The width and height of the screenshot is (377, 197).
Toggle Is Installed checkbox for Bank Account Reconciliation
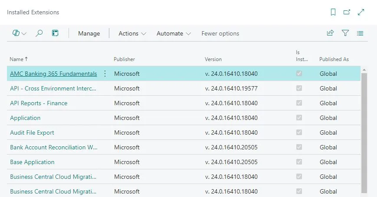tap(299, 147)
